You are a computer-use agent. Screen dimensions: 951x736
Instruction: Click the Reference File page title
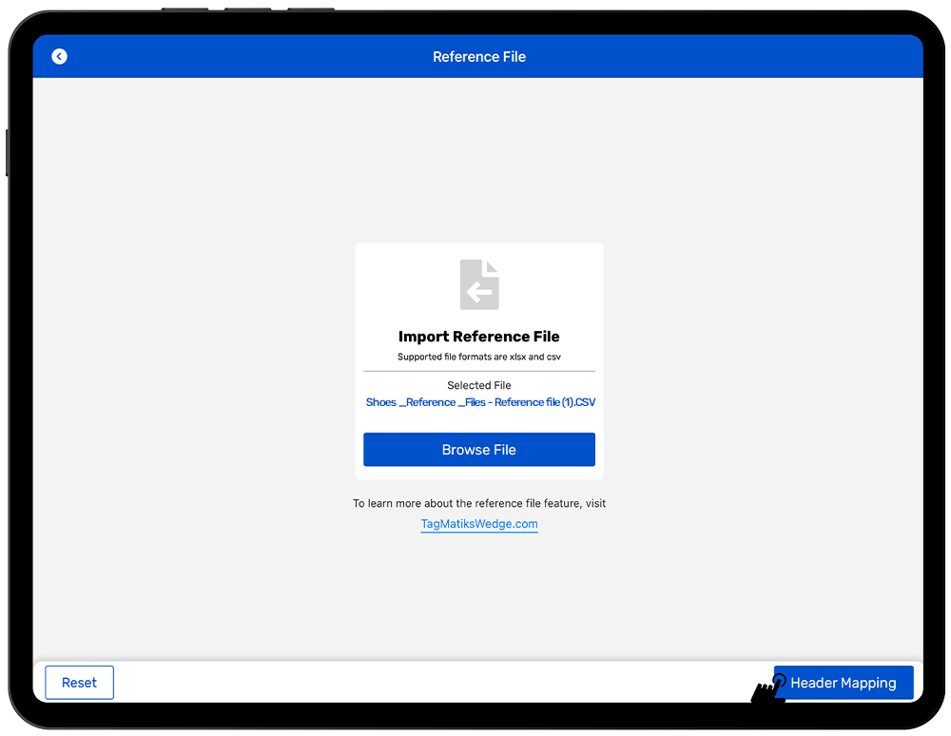tap(479, 57)
